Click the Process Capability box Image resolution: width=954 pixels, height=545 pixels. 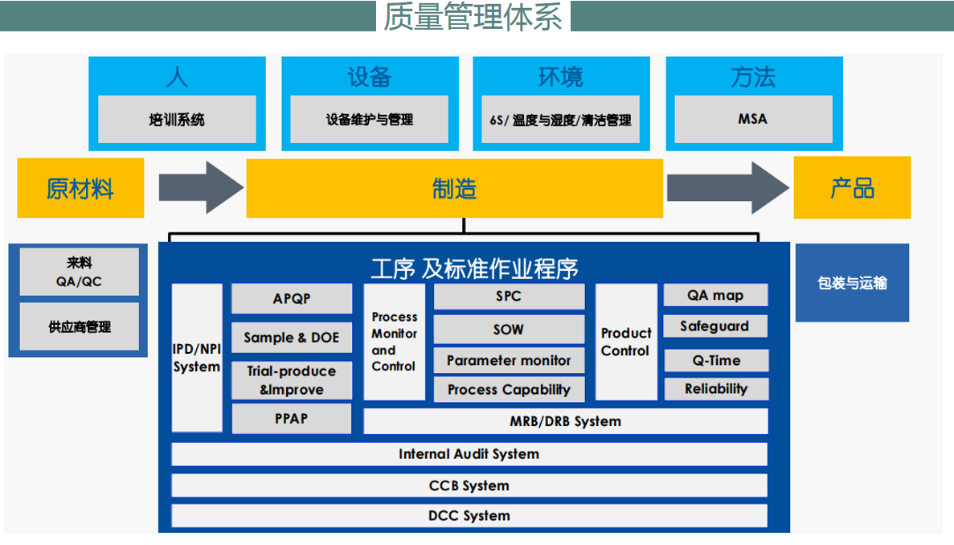tap(509, 389)
